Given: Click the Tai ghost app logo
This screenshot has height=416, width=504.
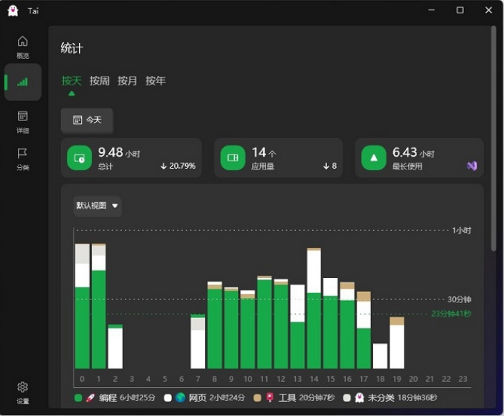Looking at the screenshot, I should 13,10.
